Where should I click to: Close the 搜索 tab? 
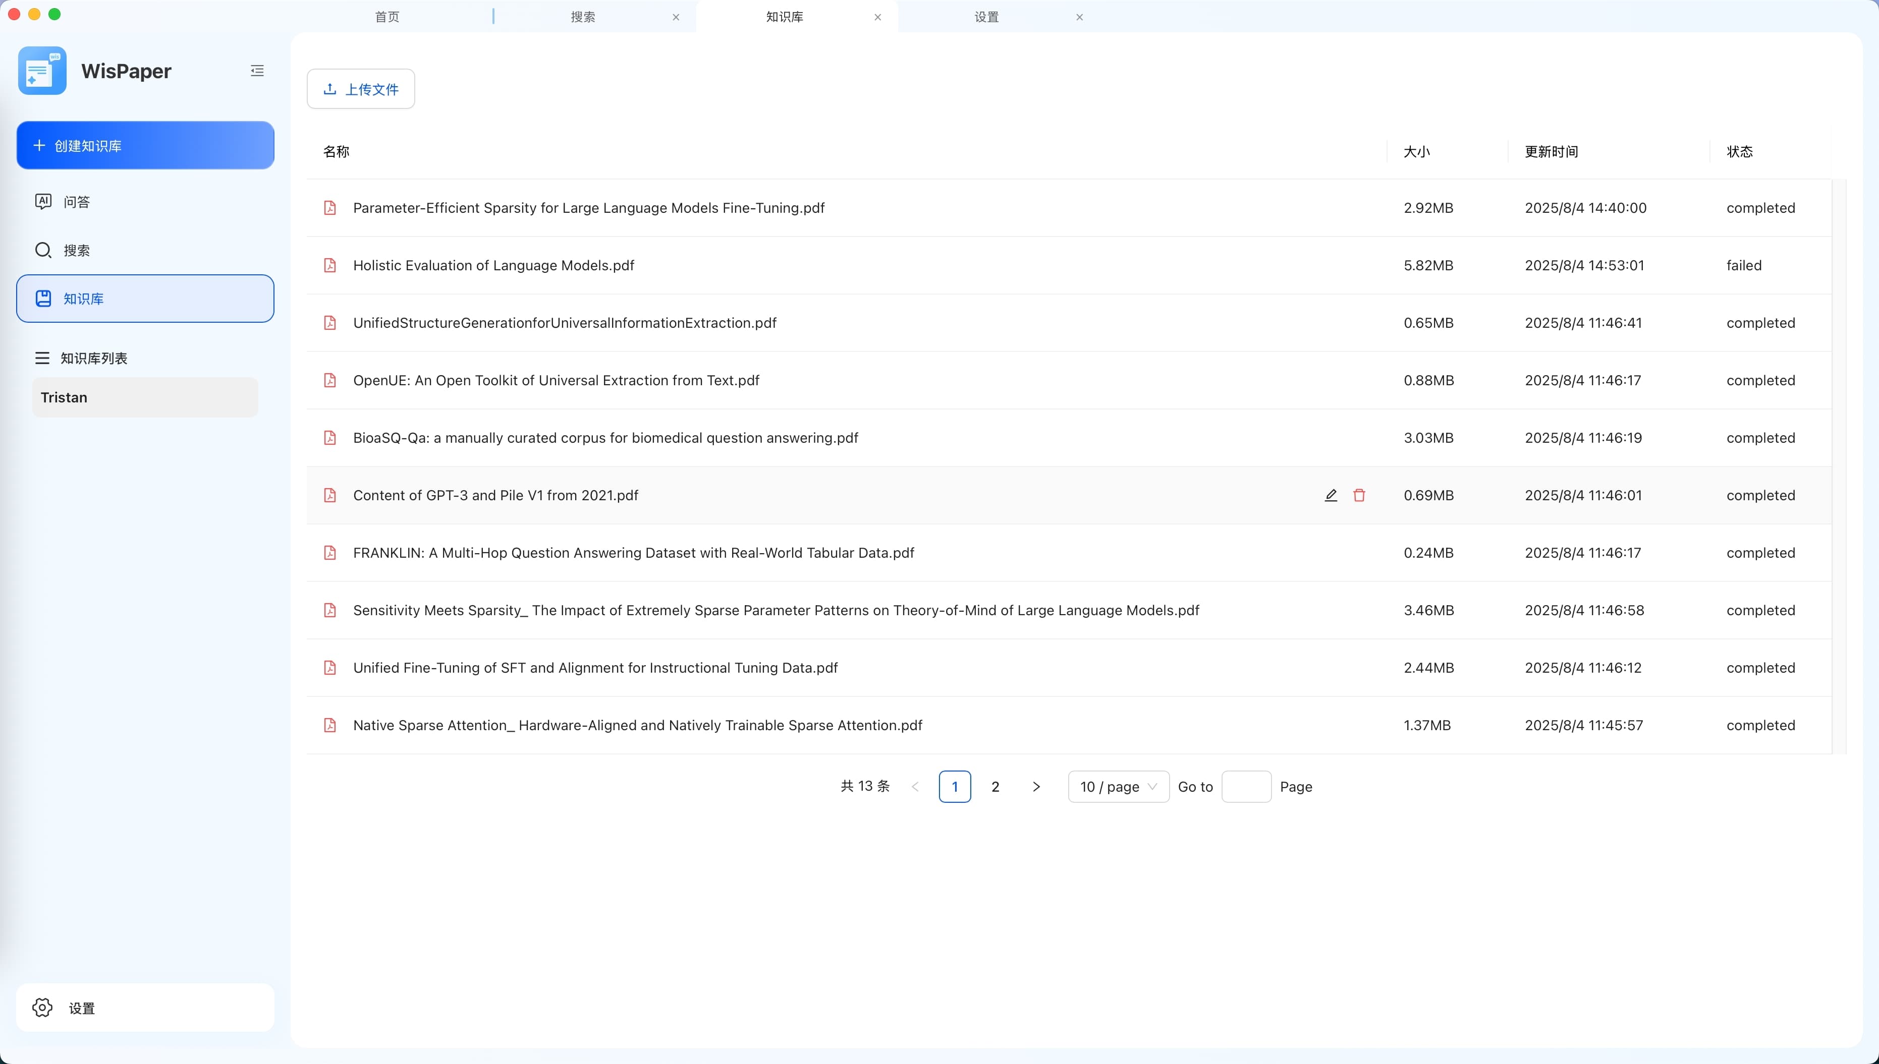point(676,18)
